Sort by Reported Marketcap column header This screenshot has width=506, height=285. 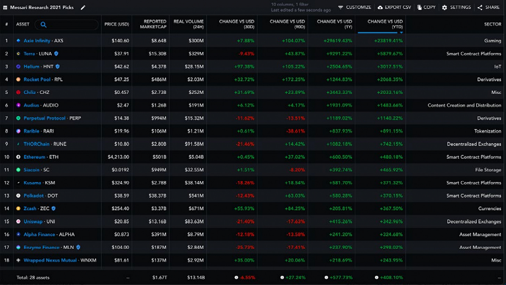pos(153,24)
